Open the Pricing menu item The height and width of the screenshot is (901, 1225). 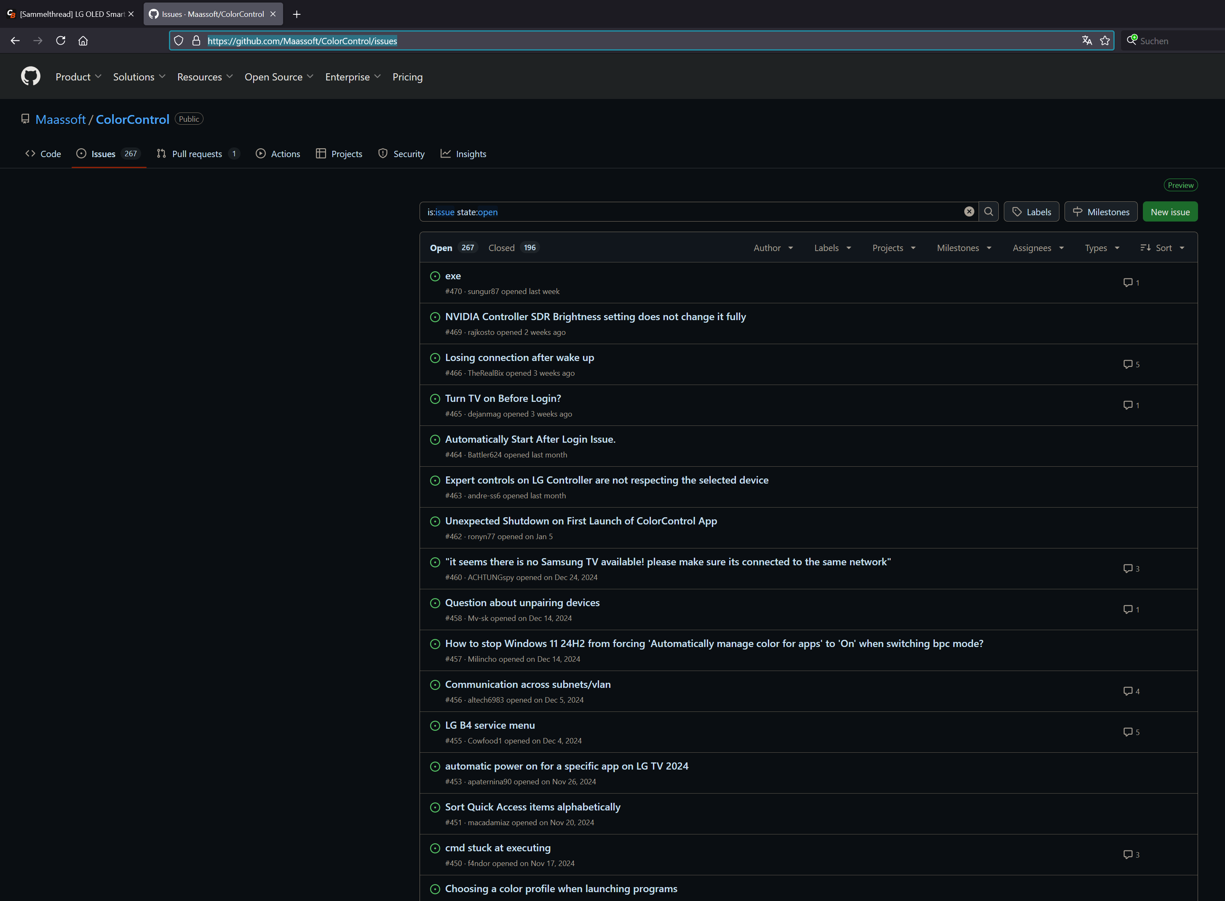[407, 77]
